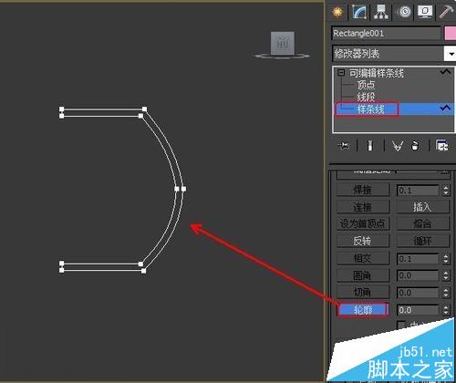Click the 圆角 fillet button
This screenshot has width=456, height=383.
pos(363,275)
